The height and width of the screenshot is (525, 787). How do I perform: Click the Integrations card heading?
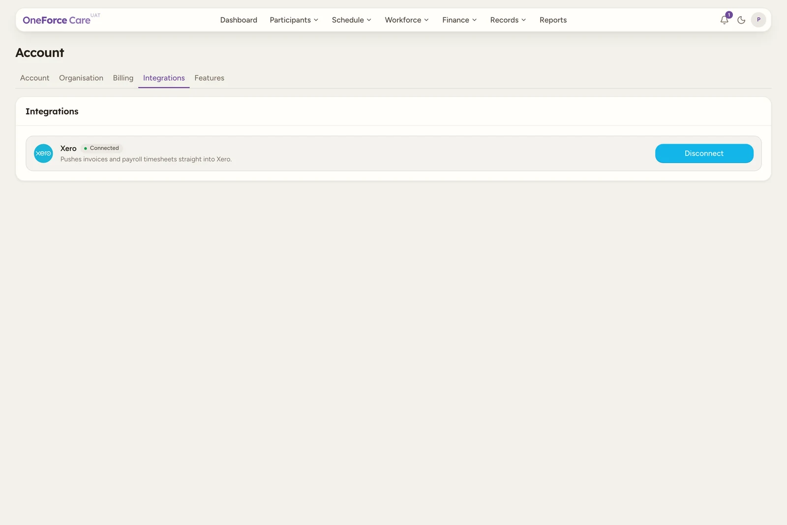[52, 112]
